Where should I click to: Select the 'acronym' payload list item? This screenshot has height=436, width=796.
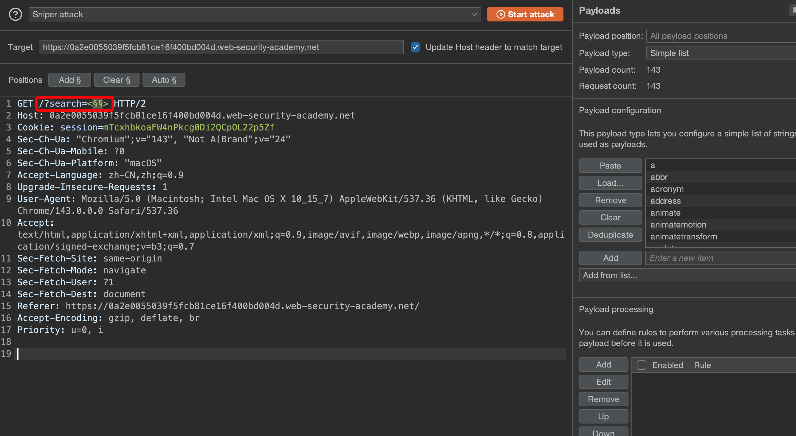(667, 189)
